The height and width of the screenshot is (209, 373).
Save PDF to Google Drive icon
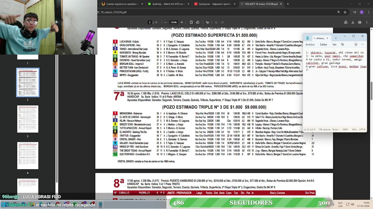[x=346, y=22]
